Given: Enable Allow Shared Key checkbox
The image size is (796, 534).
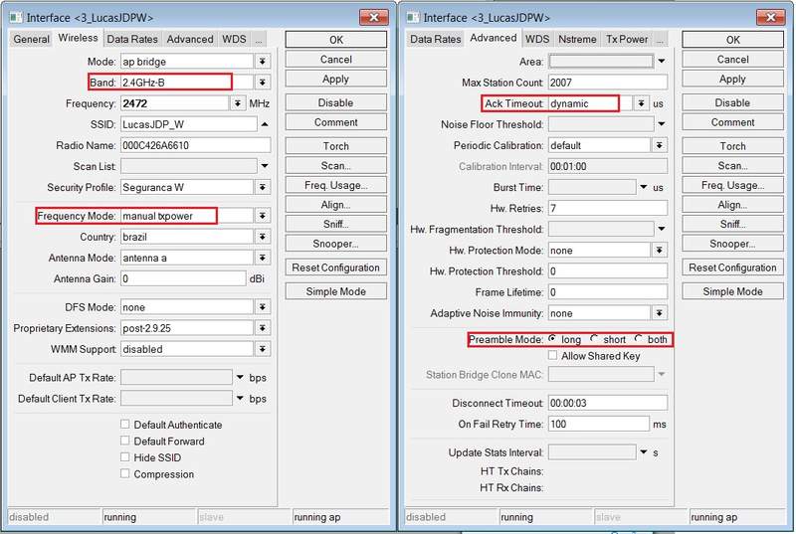Looking at the screenshot, I should coord(552,355).
